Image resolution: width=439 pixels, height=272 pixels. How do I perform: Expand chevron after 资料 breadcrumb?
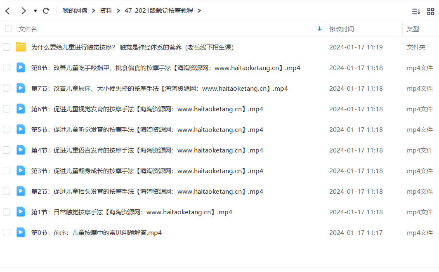[118, 11]
